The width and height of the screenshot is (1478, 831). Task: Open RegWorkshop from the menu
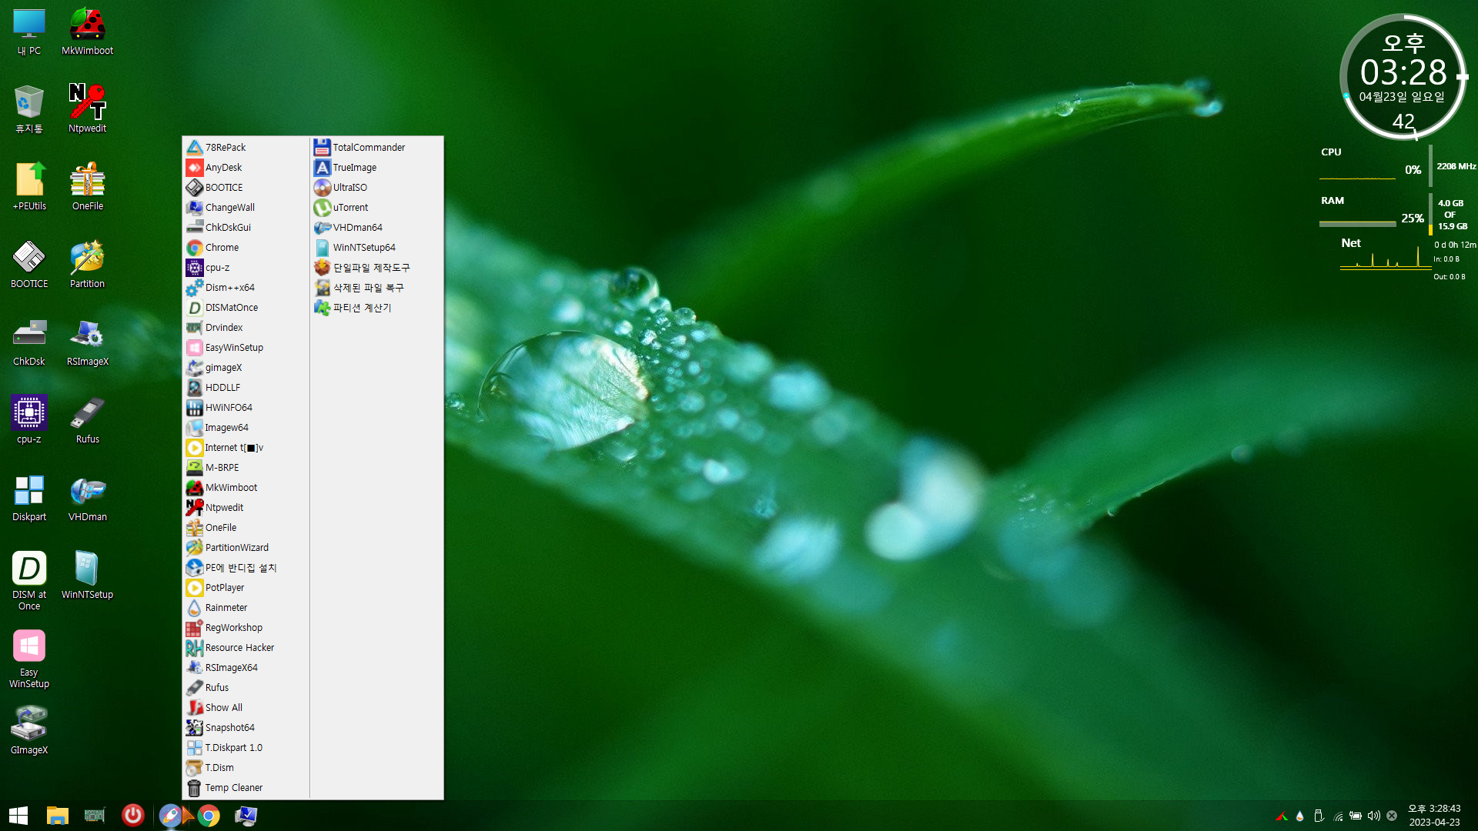pyautogui.click(x=246, y=627)
